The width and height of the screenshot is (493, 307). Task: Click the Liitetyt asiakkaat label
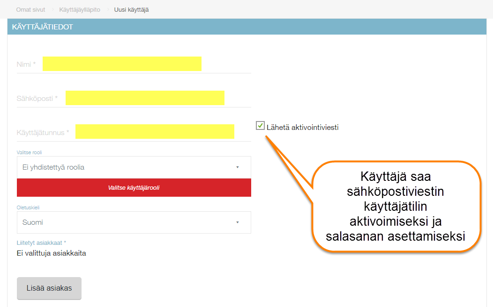tap(41, 243)
